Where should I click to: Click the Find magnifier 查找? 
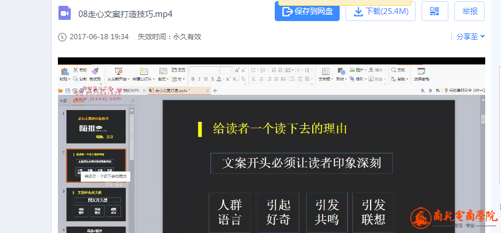pos(398,70)
